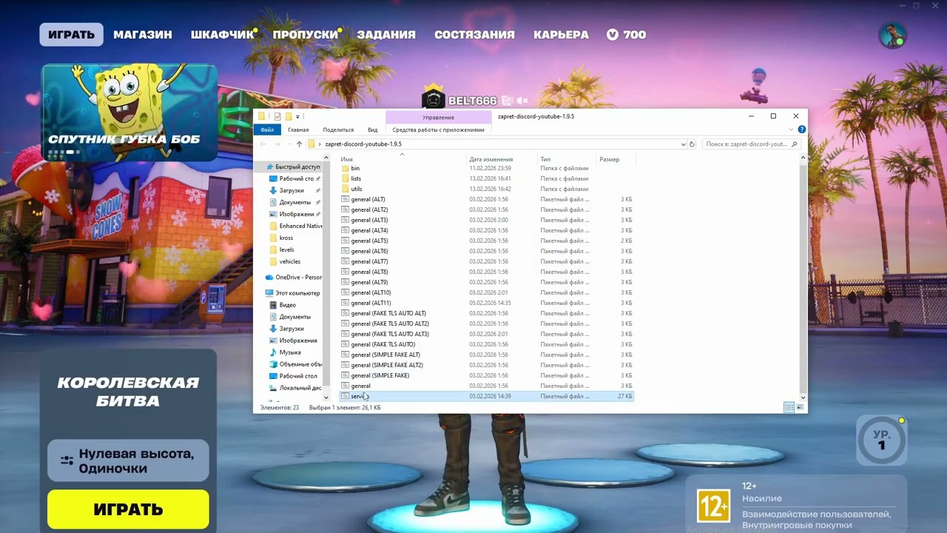
Task: Open Видео in Explorer sidebar
Action: pyautogui.click(x=283, y=305)
